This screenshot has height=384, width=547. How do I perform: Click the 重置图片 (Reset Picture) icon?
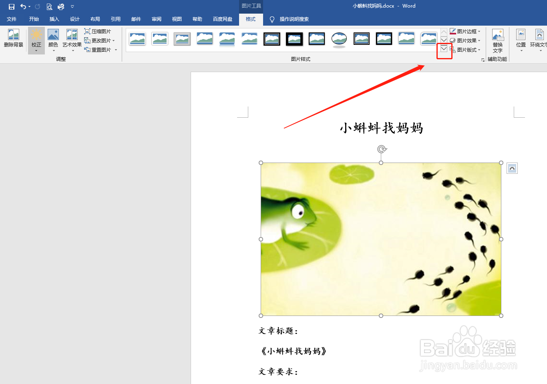tap(98, 50)
